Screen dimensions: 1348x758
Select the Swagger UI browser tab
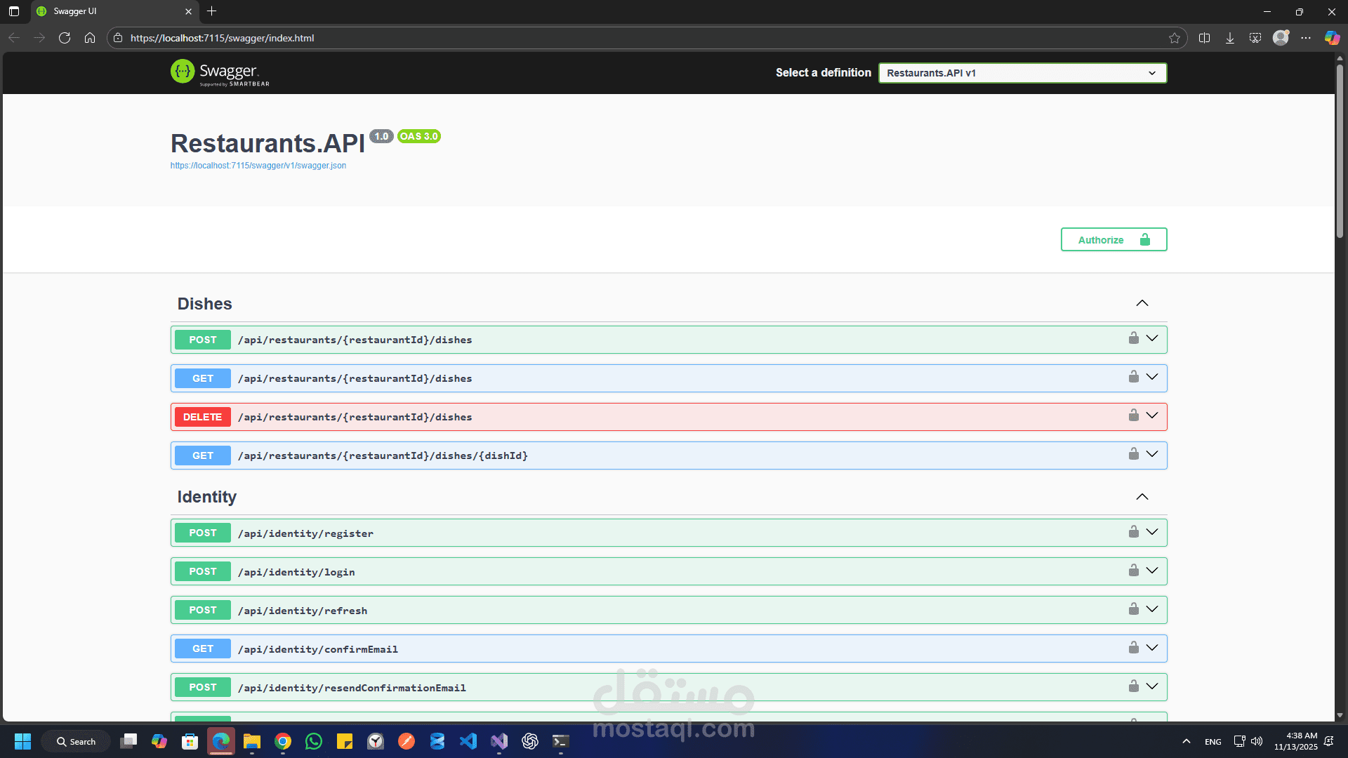115,11
